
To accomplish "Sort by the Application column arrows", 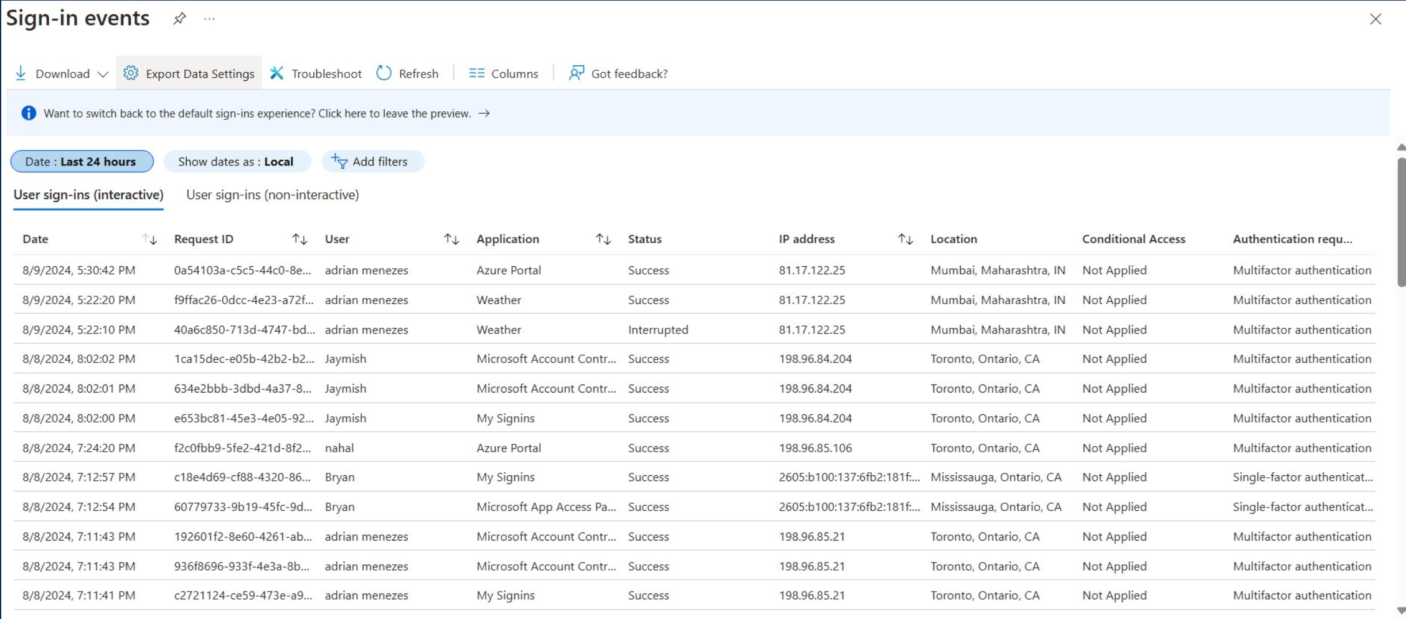I will [603, 239].
